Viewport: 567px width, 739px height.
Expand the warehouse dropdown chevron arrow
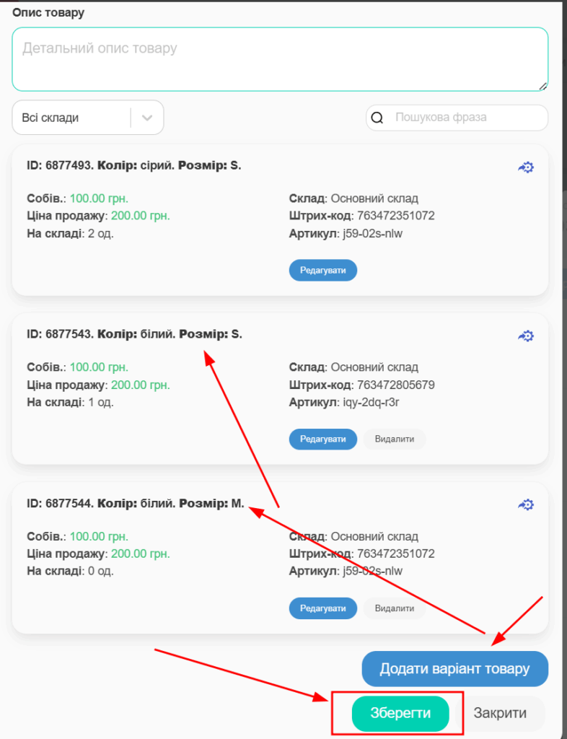tap(147, 118)
